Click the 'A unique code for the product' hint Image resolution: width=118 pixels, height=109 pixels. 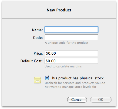click(x=66, y=43)
